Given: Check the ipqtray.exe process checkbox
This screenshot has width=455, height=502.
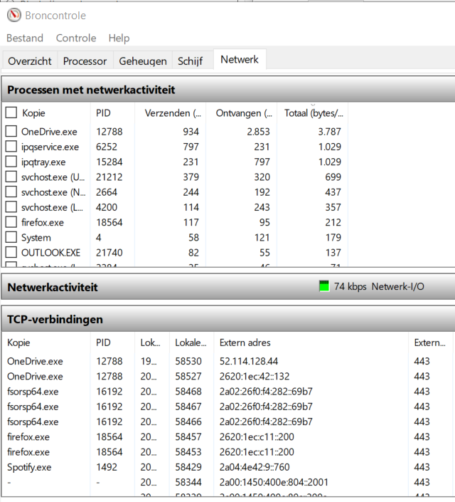Looking at the screenshot, I should coord(11,162).
